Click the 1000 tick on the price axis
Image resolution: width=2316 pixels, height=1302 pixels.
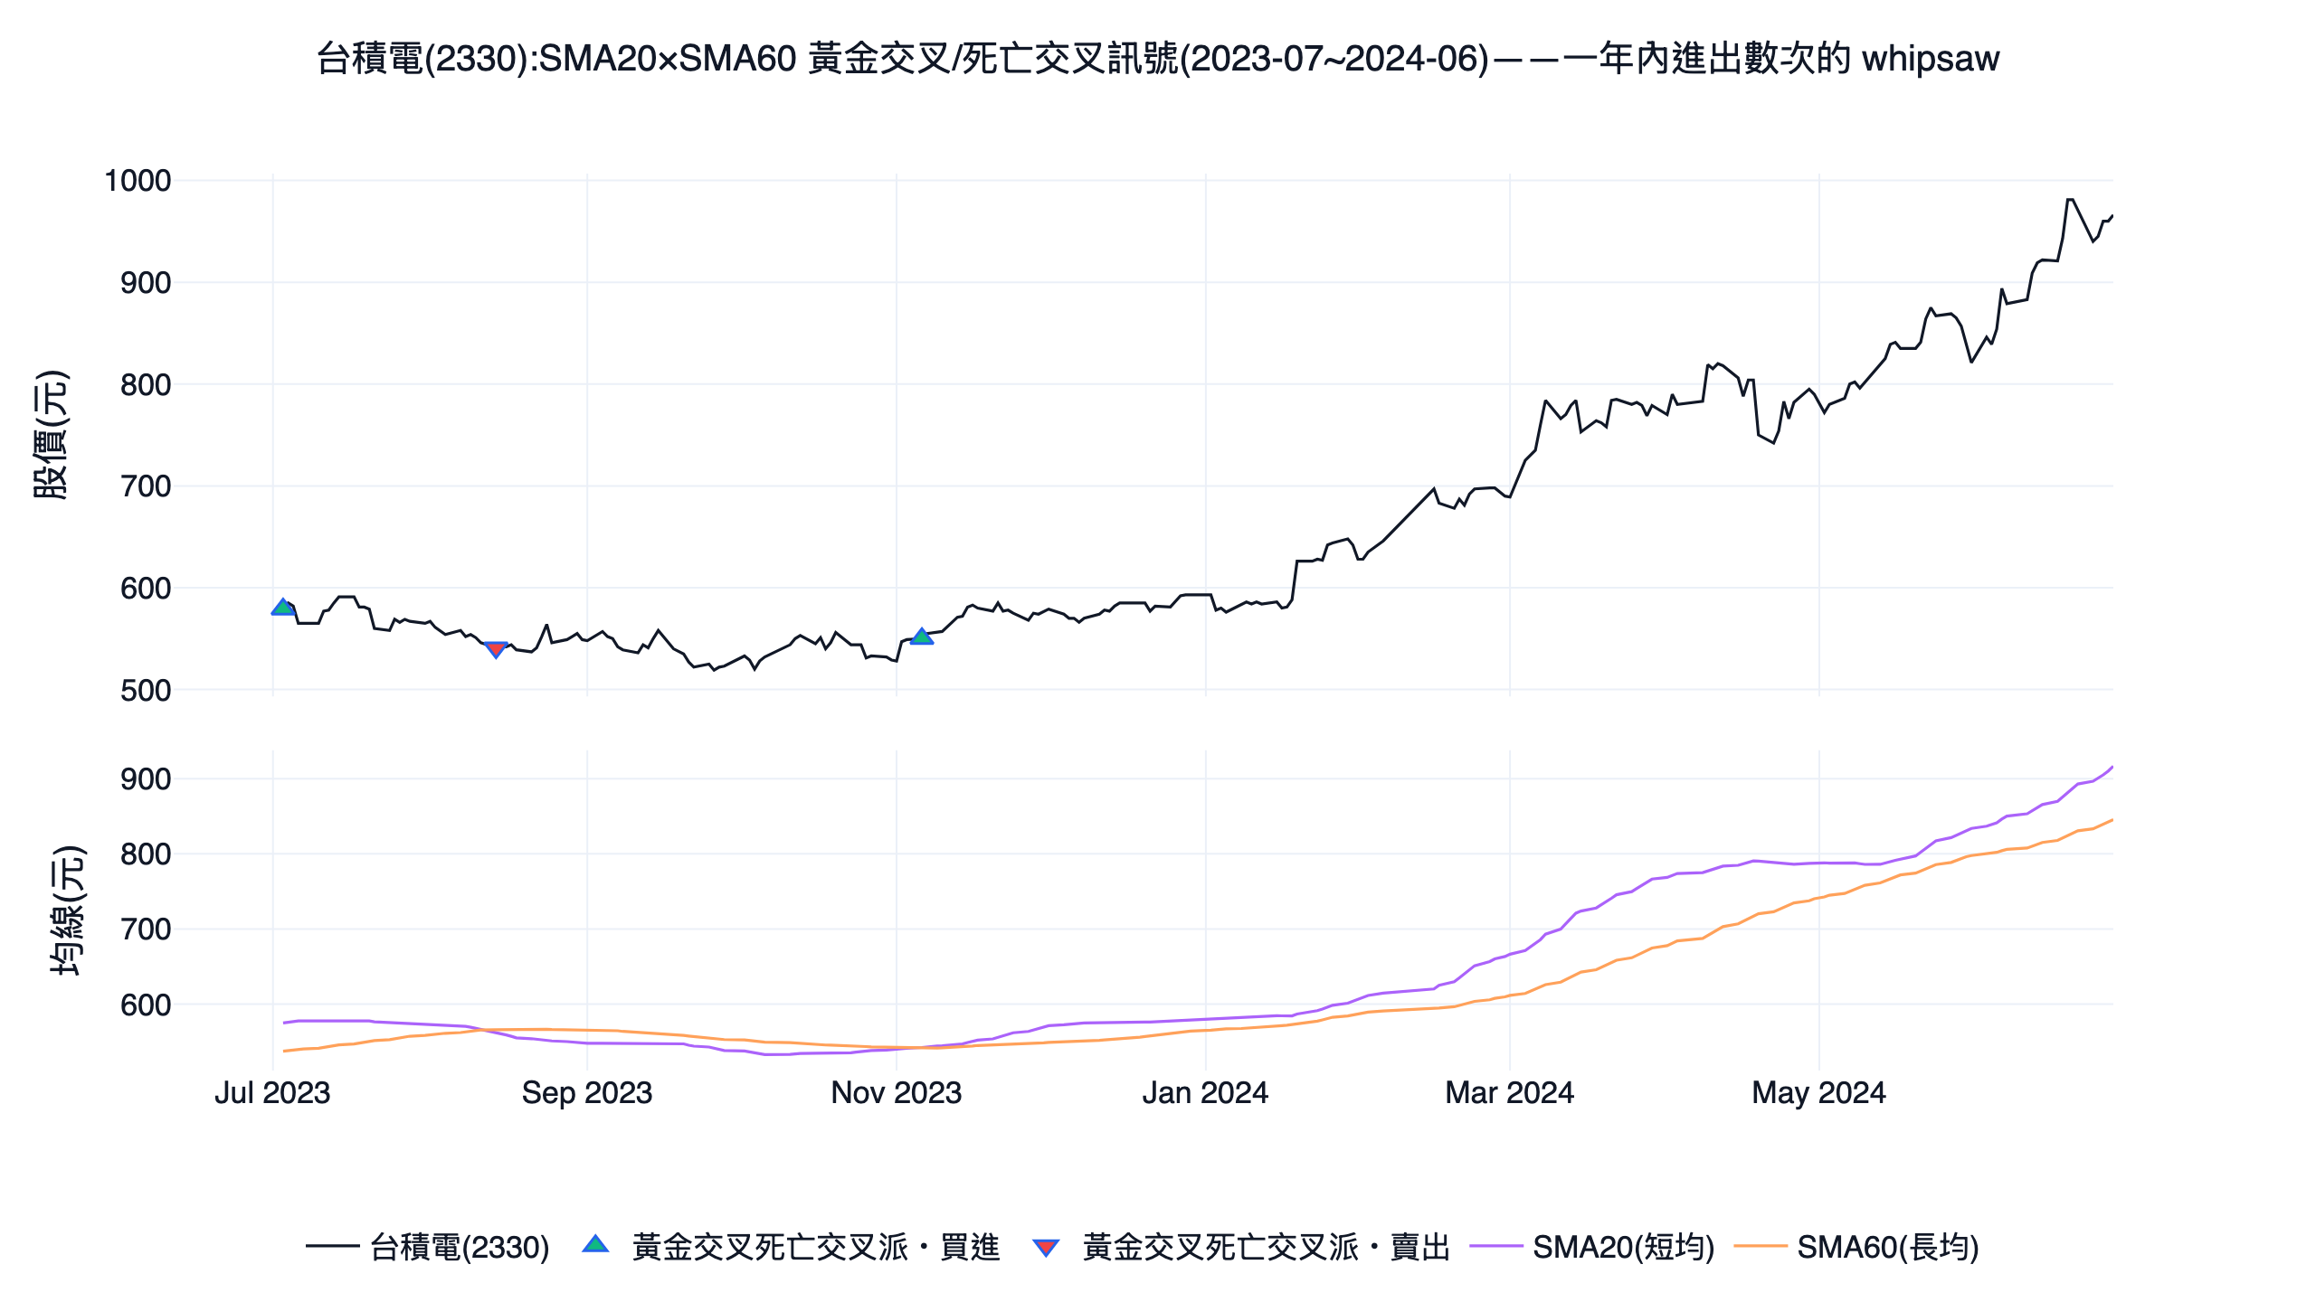click(138, 181)
